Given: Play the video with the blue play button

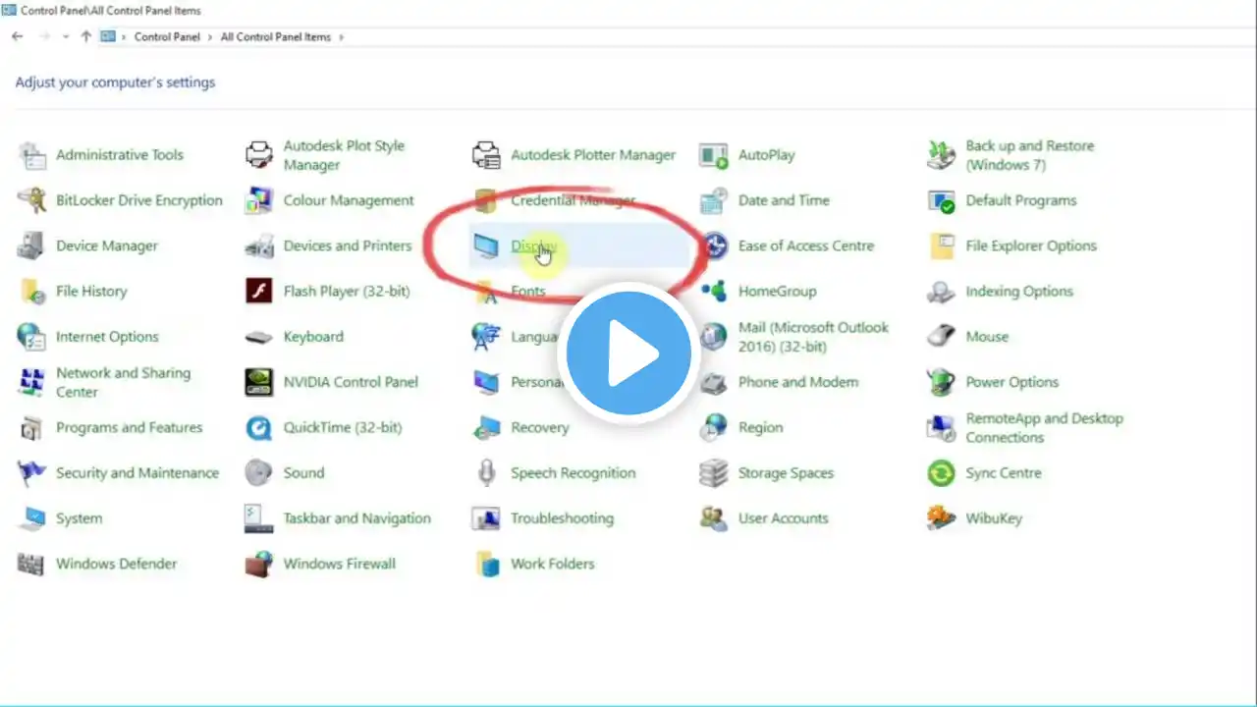Looking at the screenshot, I should tap(628, 353).
